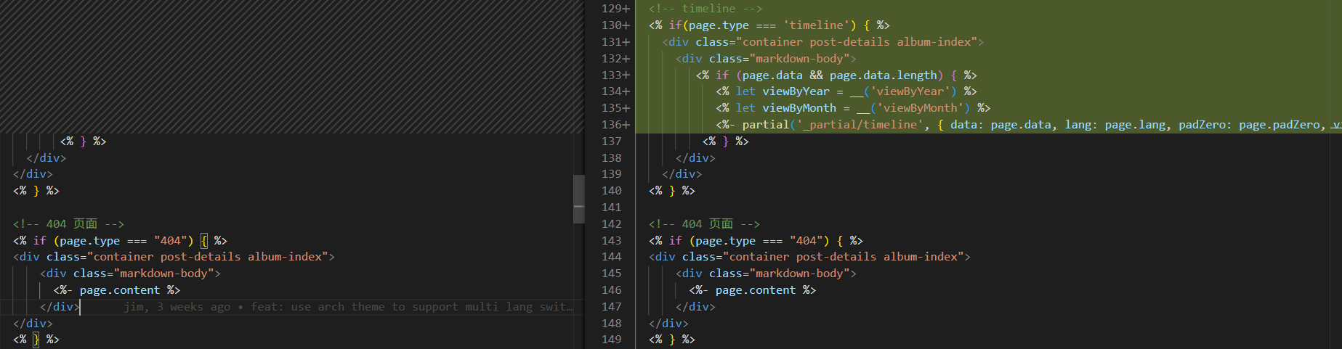Click the '<% } %>' on line 140
Viewport: 1342px width, 349px height.
tap(672, 191)
